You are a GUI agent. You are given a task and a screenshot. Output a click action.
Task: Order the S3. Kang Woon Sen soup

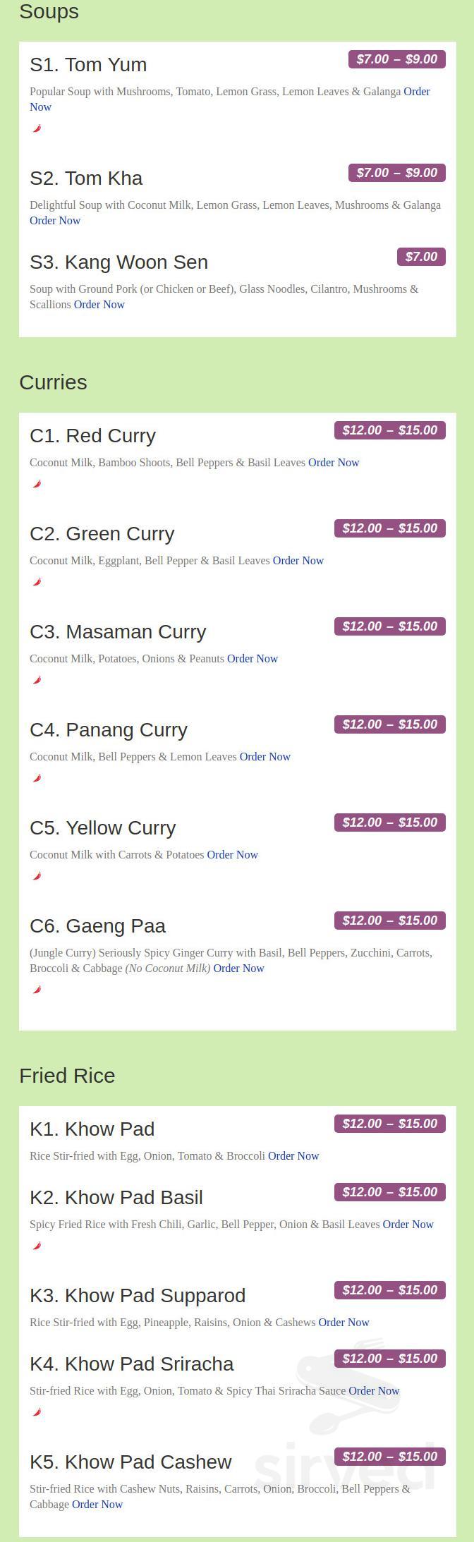[x=99, y=304]
